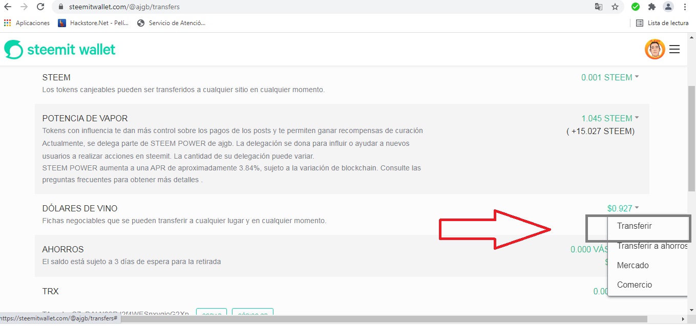
Task: Click the green checkmark extension icon
Action: tap(636, 7)
